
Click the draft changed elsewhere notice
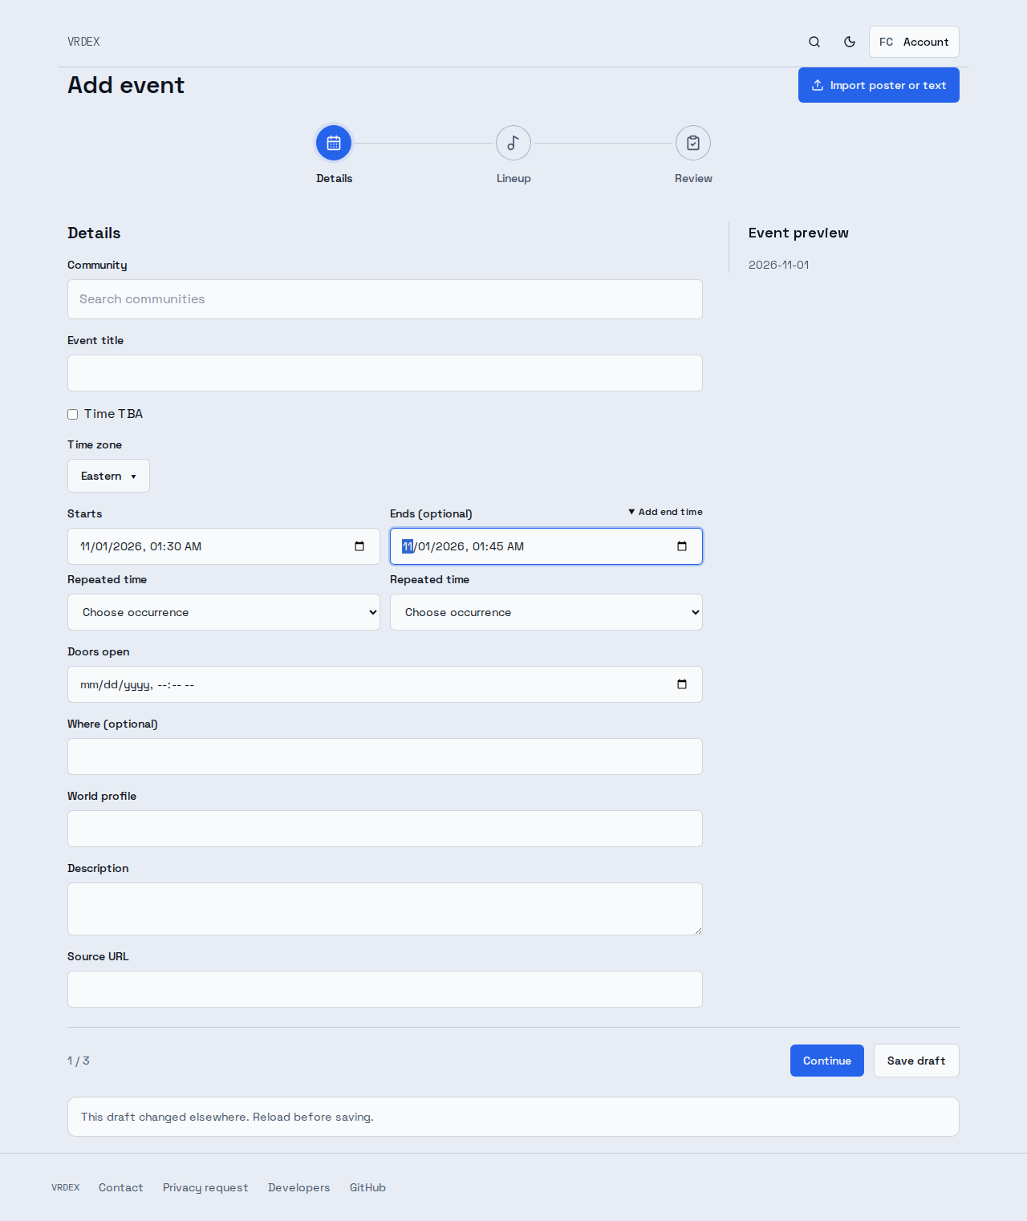click(513, 1117)
